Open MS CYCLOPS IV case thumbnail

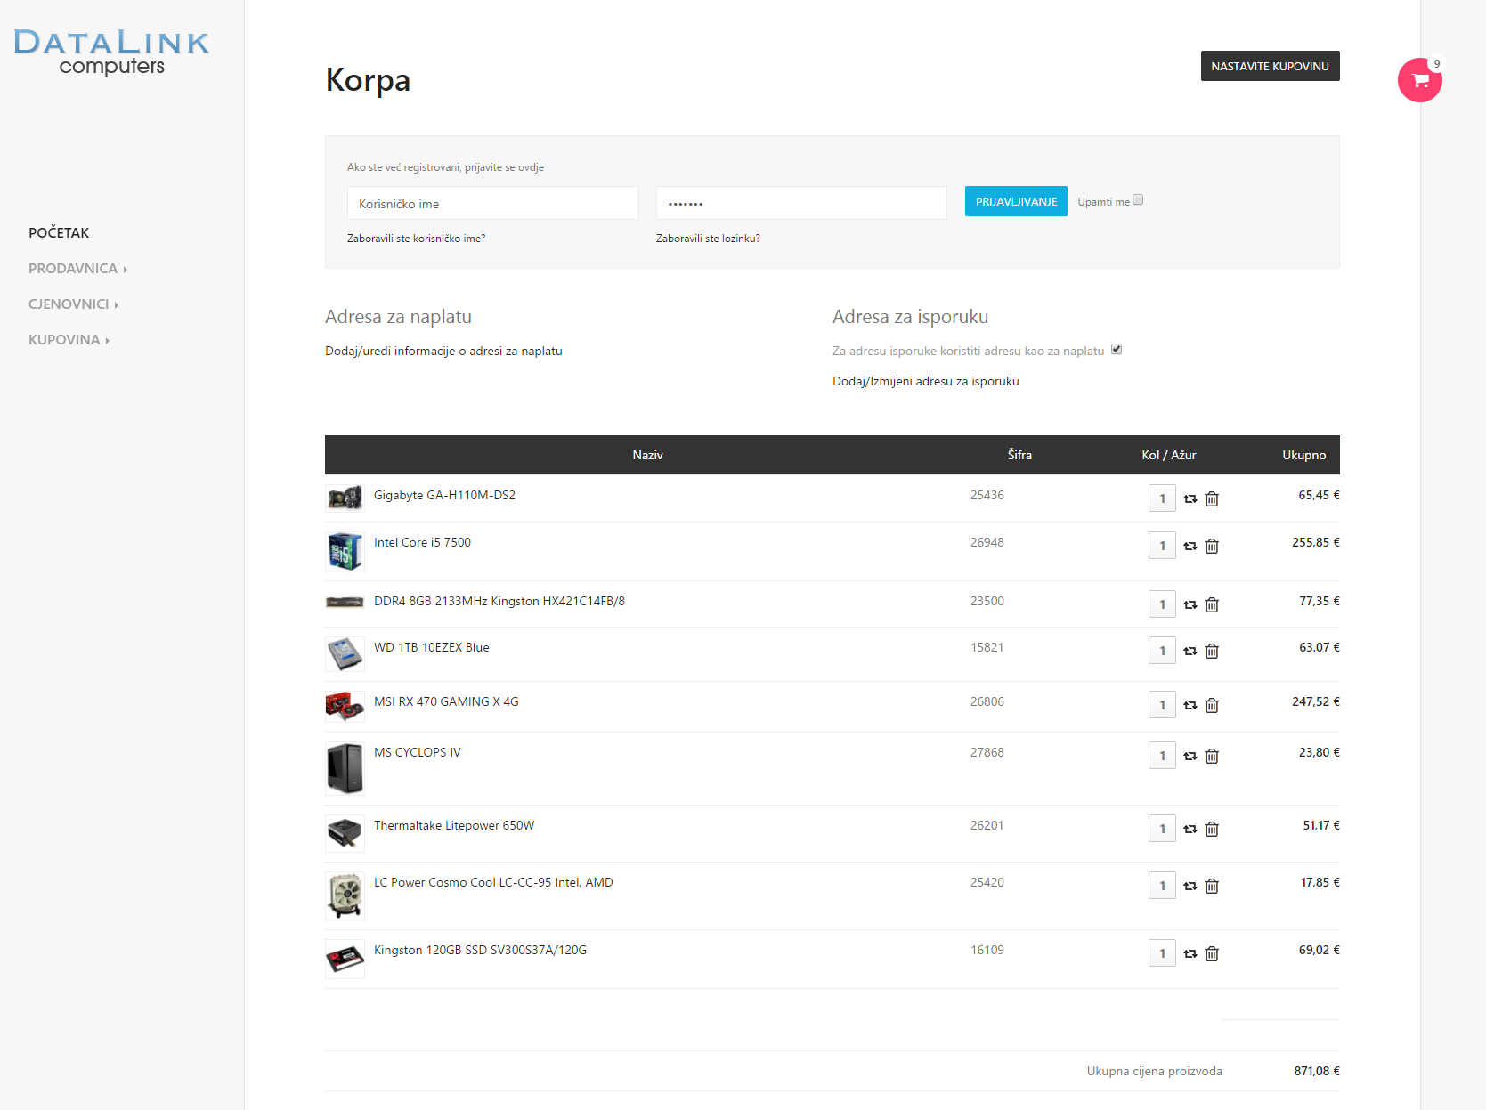345,768
